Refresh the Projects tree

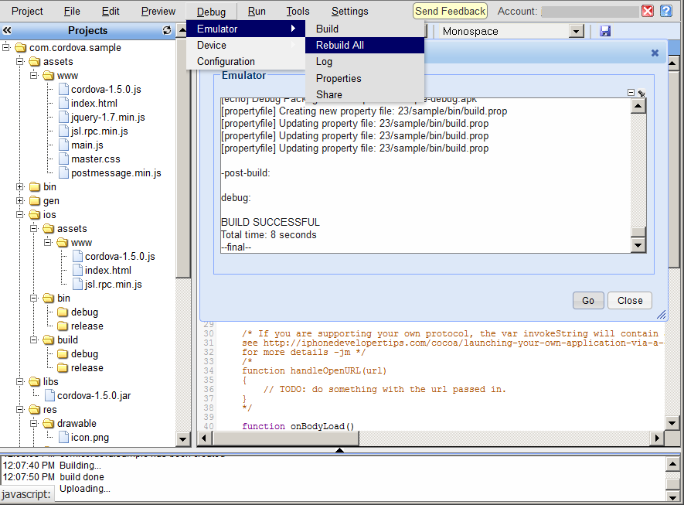point(167,31)
